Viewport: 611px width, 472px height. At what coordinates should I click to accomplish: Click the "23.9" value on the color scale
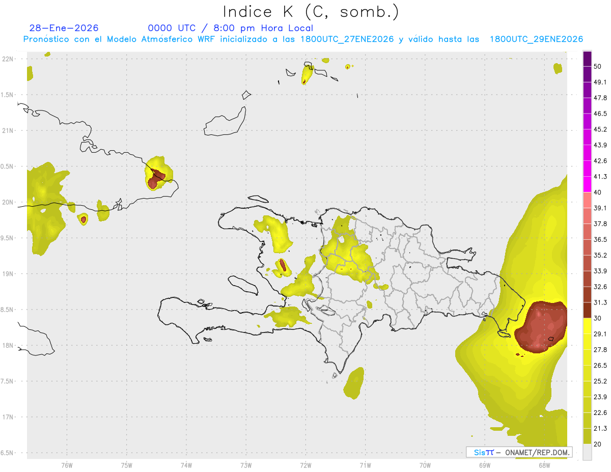point(600,397)
